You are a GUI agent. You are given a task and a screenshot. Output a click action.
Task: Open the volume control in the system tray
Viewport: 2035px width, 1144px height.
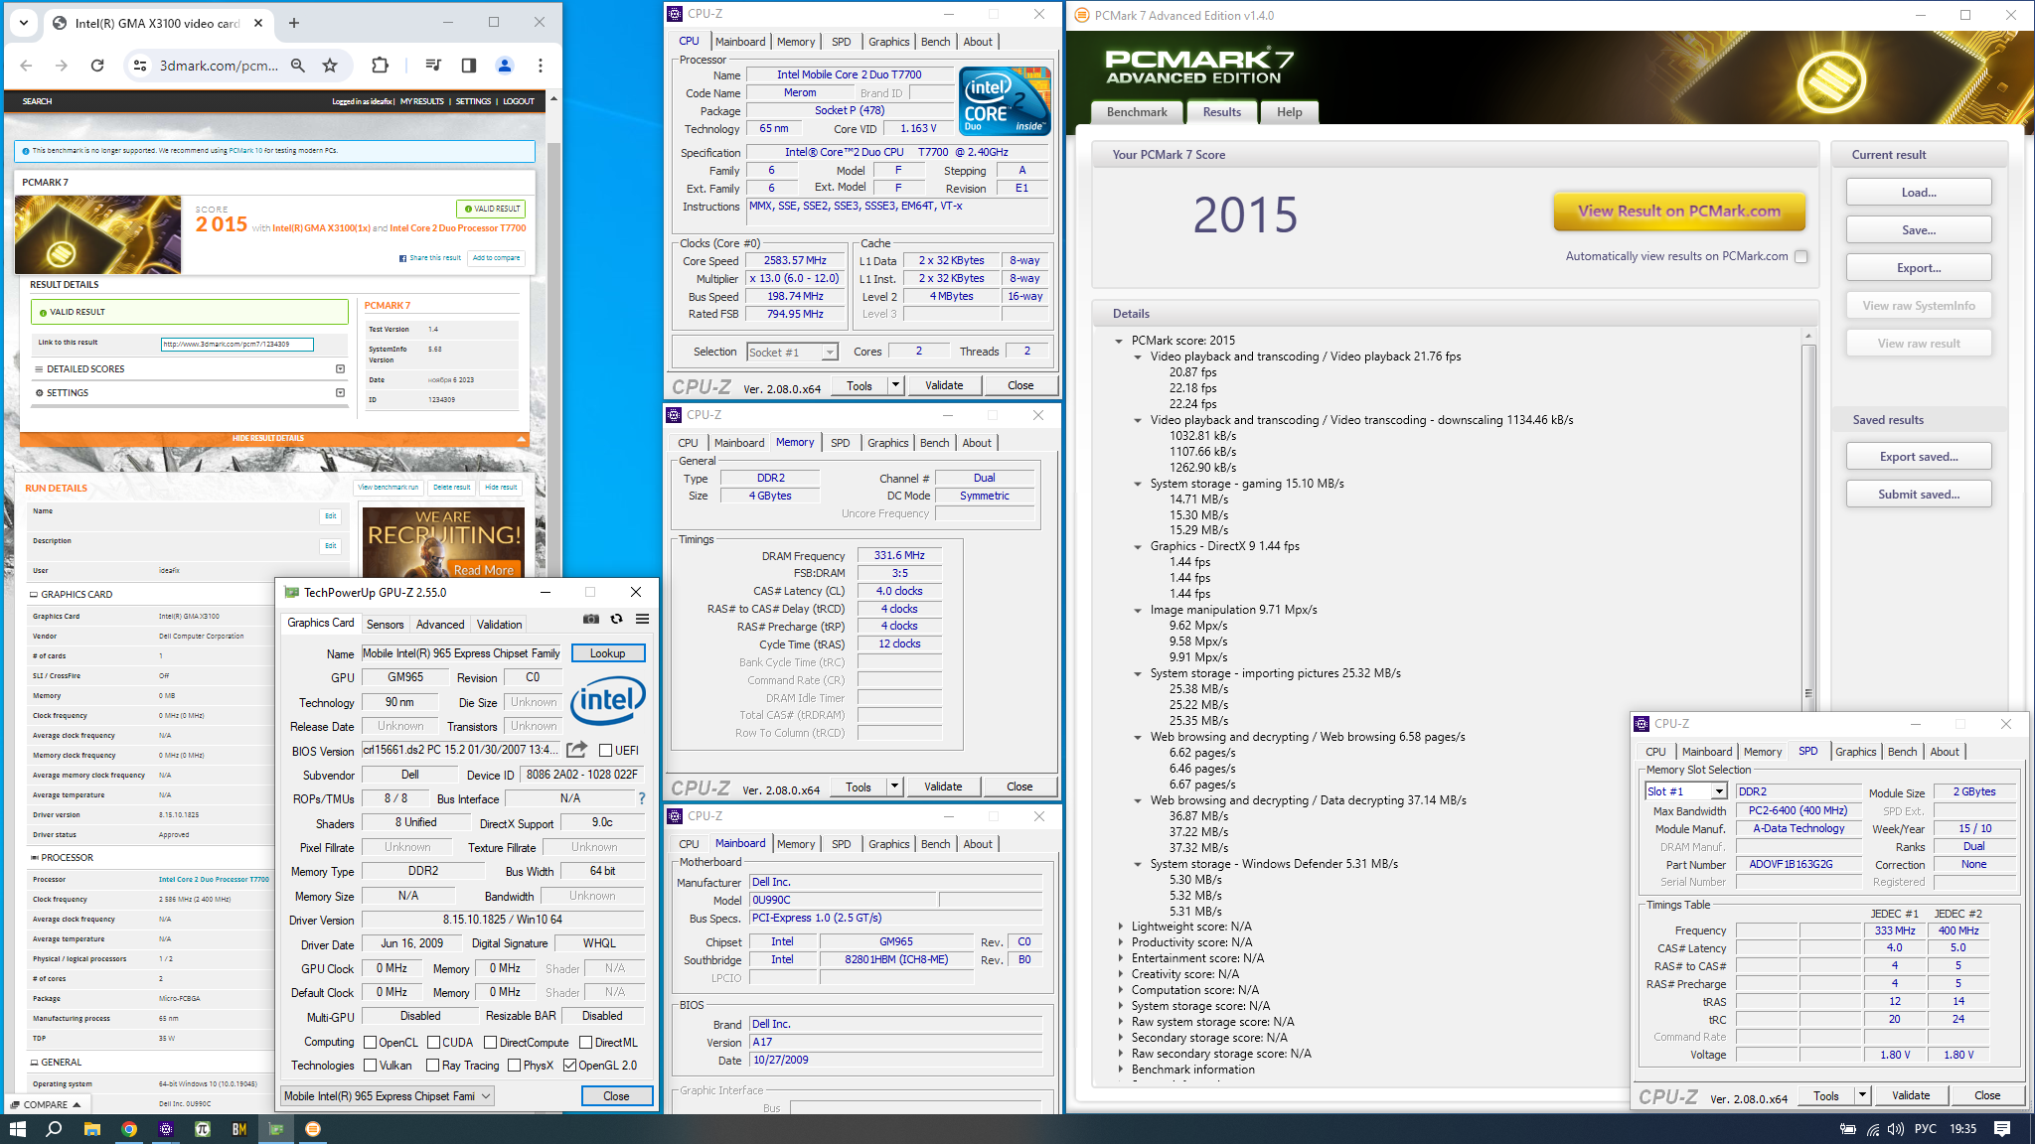[1896, 1129]
